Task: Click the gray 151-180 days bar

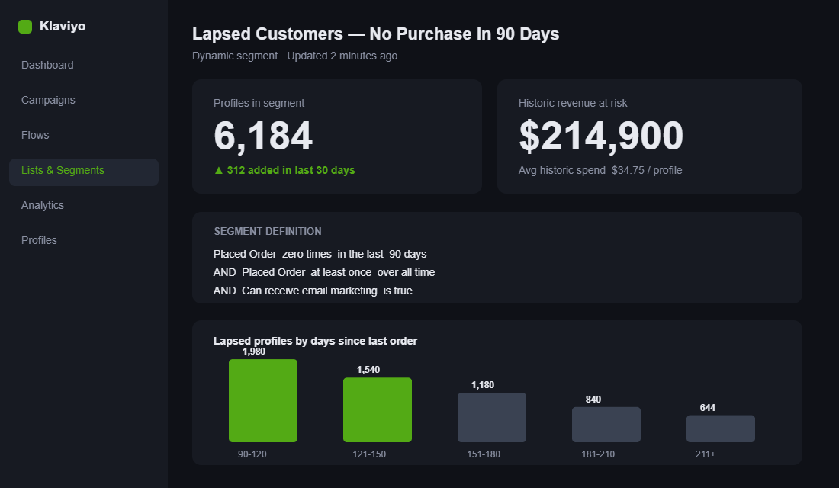Action: pos(492,417)
